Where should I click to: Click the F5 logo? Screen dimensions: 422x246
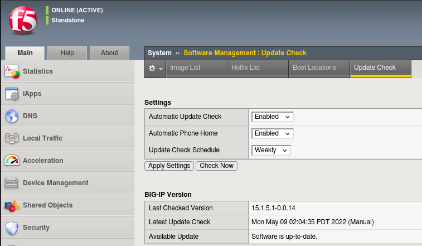click(23, 21)
